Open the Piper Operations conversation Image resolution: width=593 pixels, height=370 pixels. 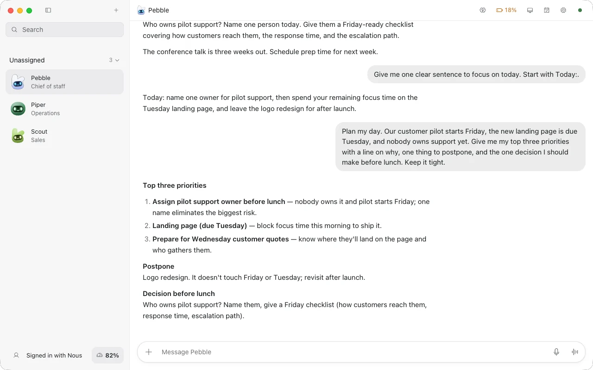(65, 109)
